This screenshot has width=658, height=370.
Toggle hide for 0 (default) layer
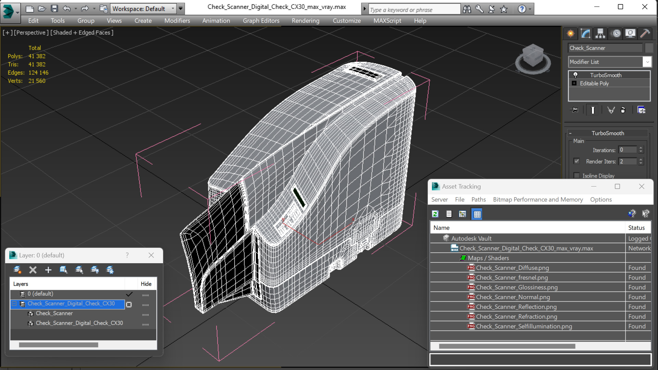[146, 295]
